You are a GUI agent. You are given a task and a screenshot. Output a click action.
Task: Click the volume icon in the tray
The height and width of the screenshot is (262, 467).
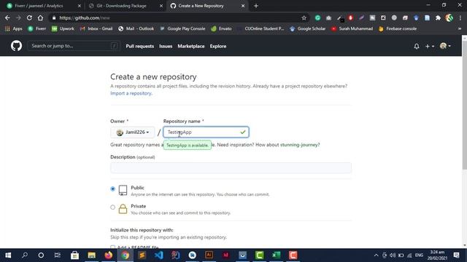point(393,255)
